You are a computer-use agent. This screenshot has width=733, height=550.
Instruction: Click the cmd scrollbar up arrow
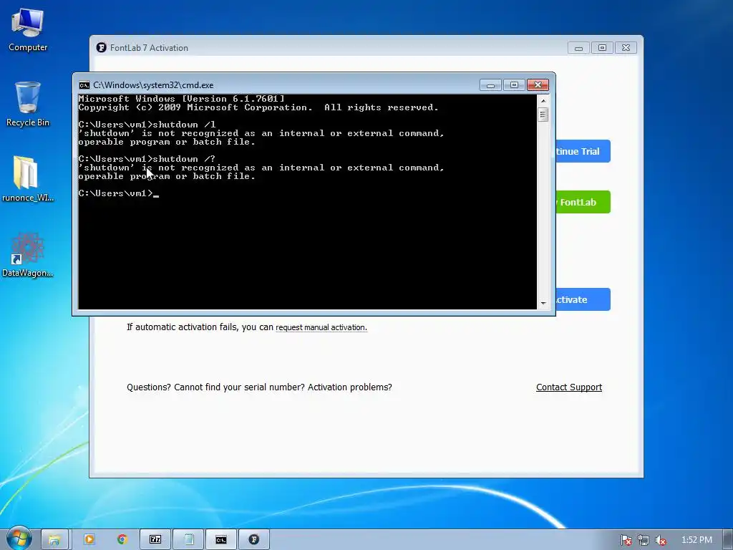(543, 100)
